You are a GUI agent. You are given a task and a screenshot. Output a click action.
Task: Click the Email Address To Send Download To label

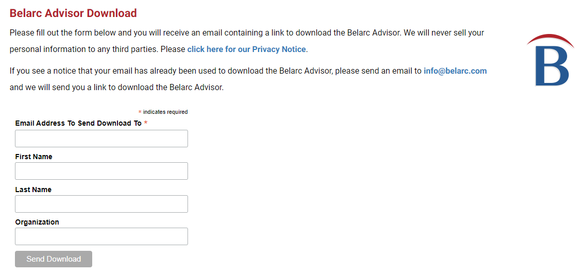coord(78,123)
